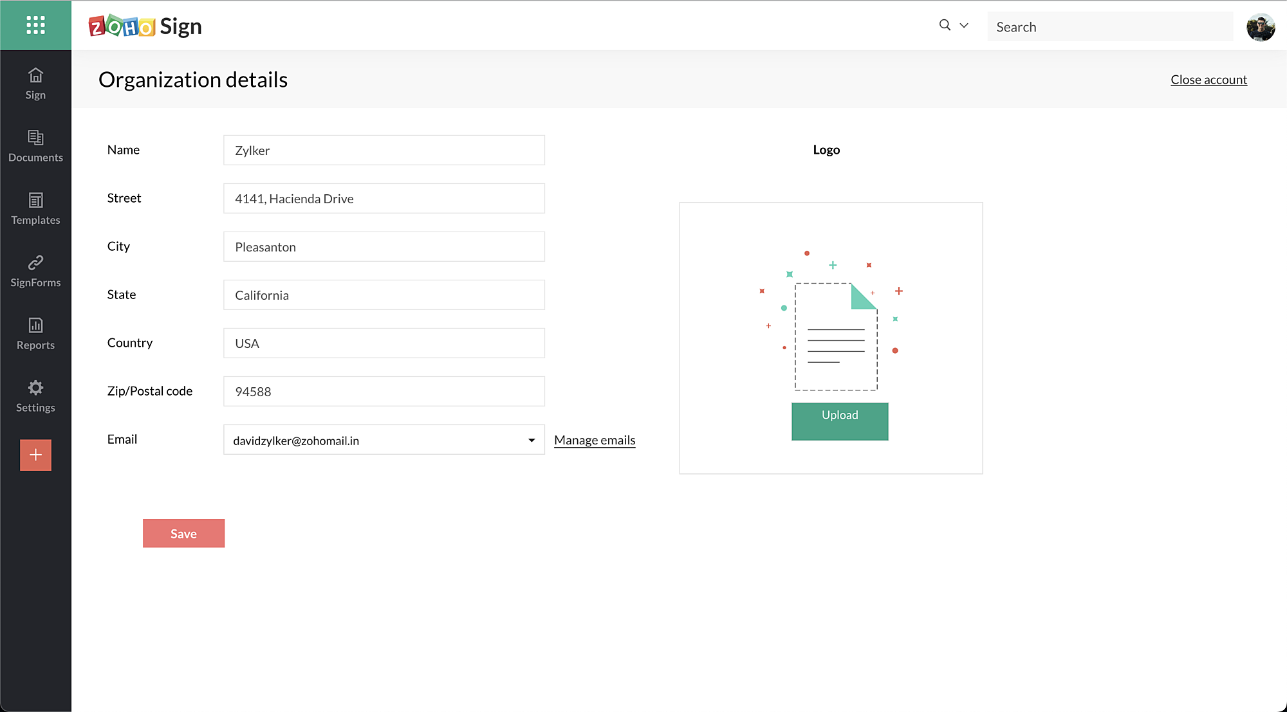
Task: Open Reports chart icon in sidebar
Action: tap(35, 333)
